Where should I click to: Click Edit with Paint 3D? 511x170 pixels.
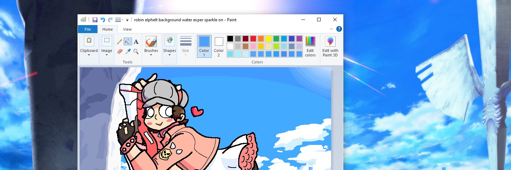click(330, 47)
